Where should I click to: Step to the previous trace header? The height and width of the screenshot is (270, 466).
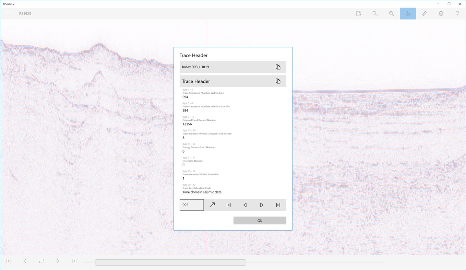245,205
